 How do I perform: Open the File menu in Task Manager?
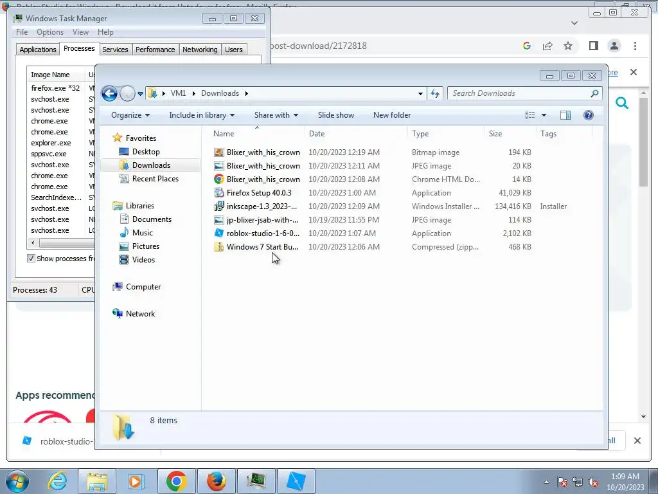[x=22, y=32]
